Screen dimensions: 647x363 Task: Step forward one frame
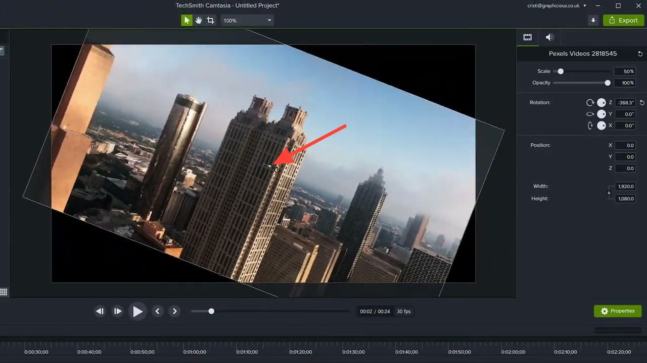tap(118, 311)
